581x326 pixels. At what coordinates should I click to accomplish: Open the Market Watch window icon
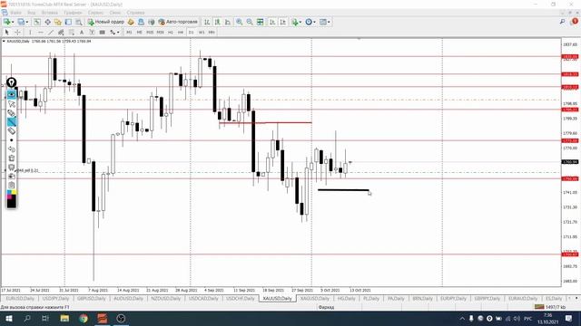coord(37,22)
